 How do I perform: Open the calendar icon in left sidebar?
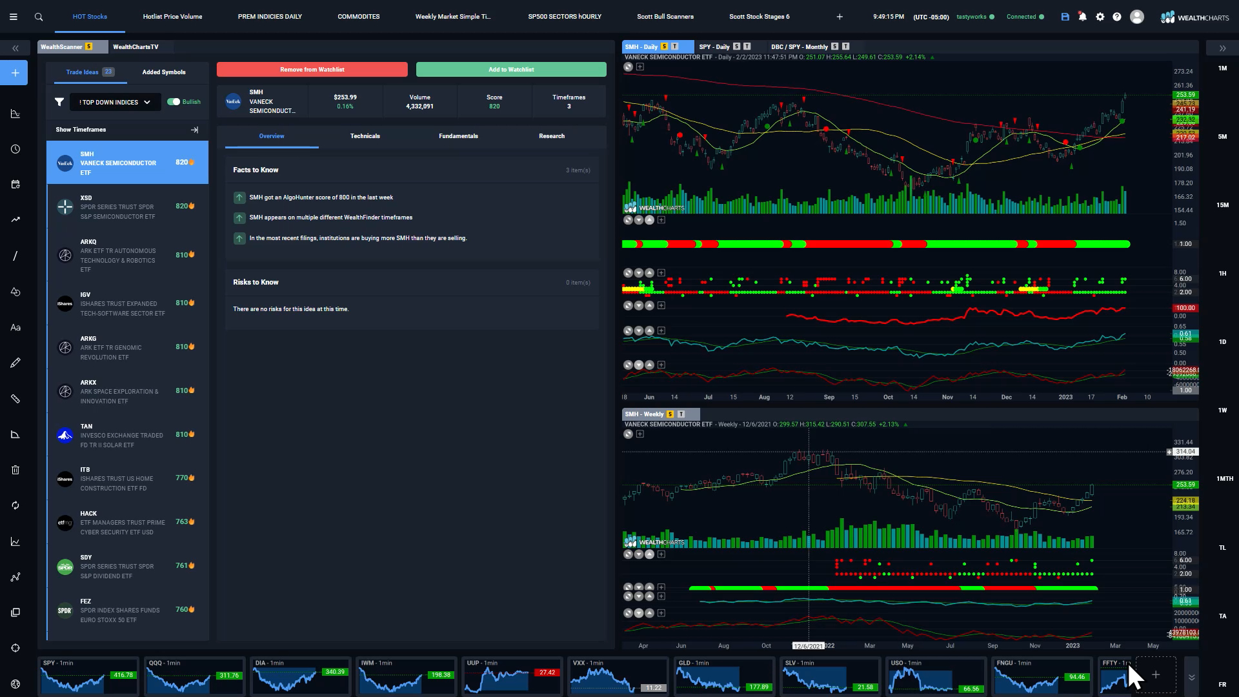click(x=15, y=185)
